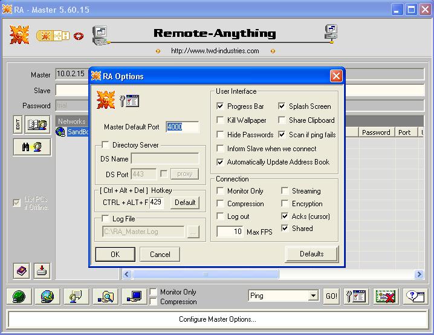Enable the Directory Server checkbox

(105, 145)
